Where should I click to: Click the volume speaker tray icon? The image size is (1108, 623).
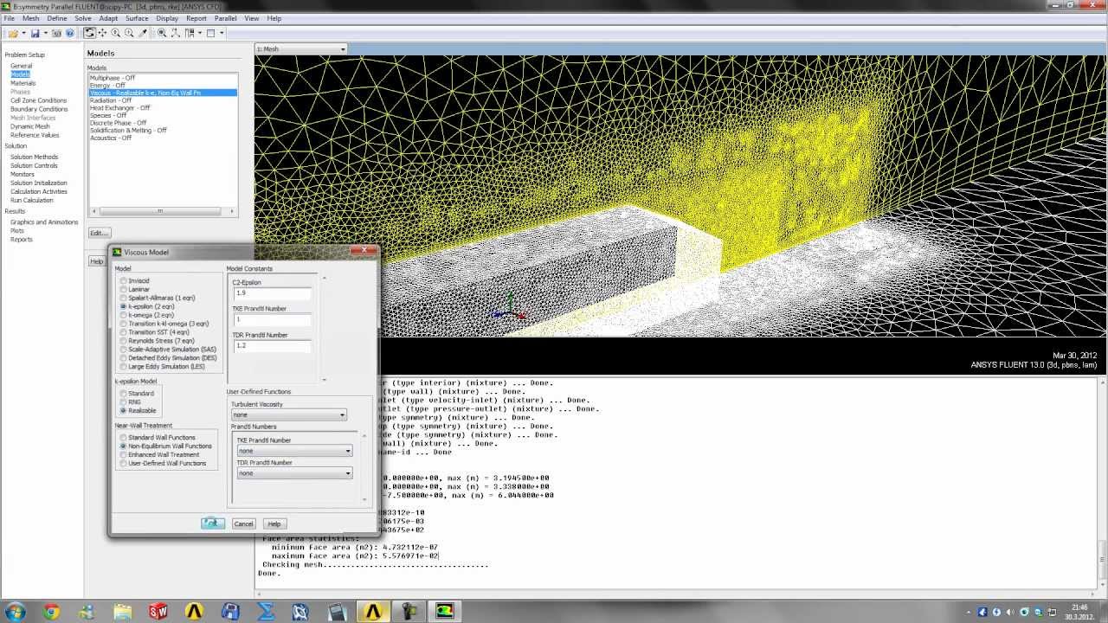pyautogui.click(x=1010, y=612)
